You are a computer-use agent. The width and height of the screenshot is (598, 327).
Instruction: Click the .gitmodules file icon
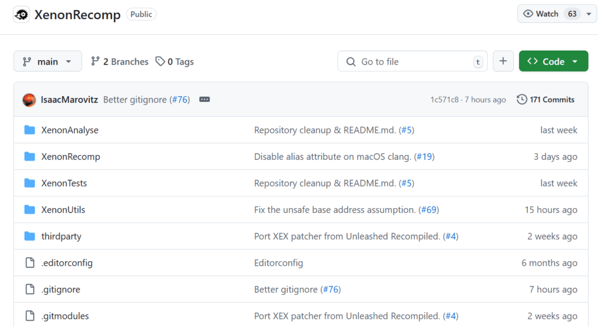(30, 316)
